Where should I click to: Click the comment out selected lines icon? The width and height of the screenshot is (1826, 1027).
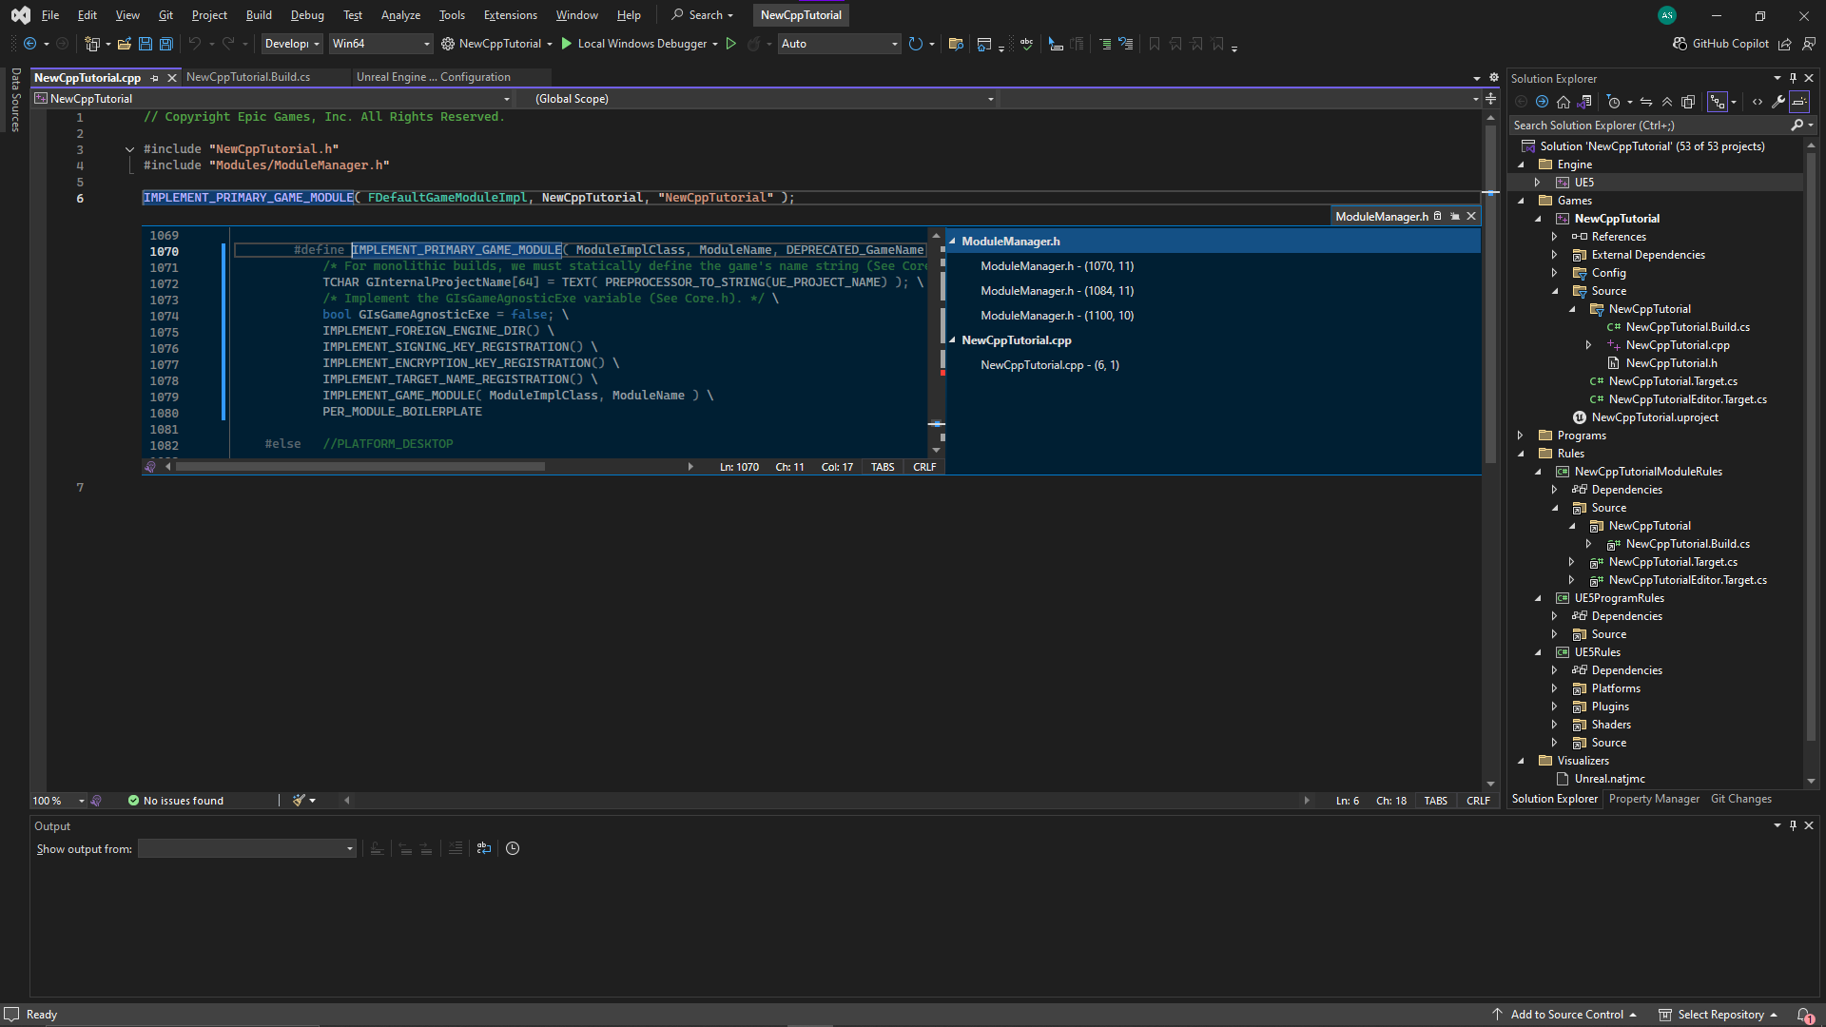[1105, 44]
